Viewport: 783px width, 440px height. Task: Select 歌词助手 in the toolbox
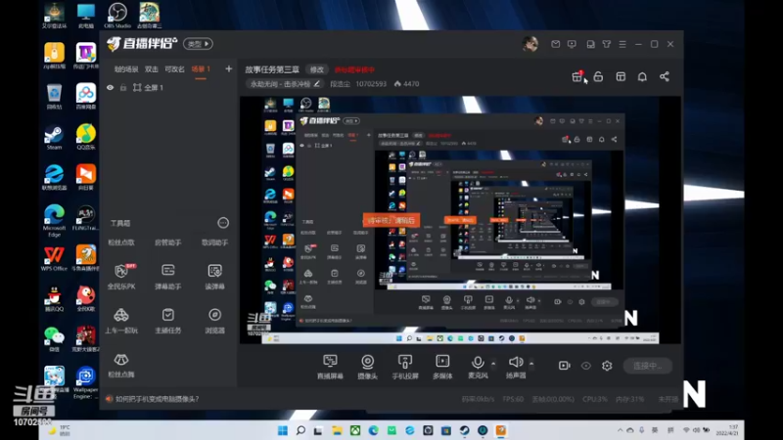214,242
